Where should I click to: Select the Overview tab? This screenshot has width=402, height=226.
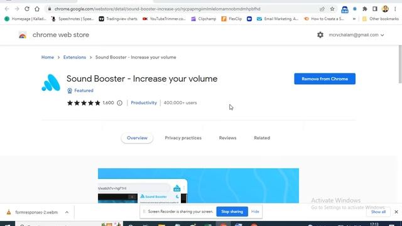click(137, 138)
